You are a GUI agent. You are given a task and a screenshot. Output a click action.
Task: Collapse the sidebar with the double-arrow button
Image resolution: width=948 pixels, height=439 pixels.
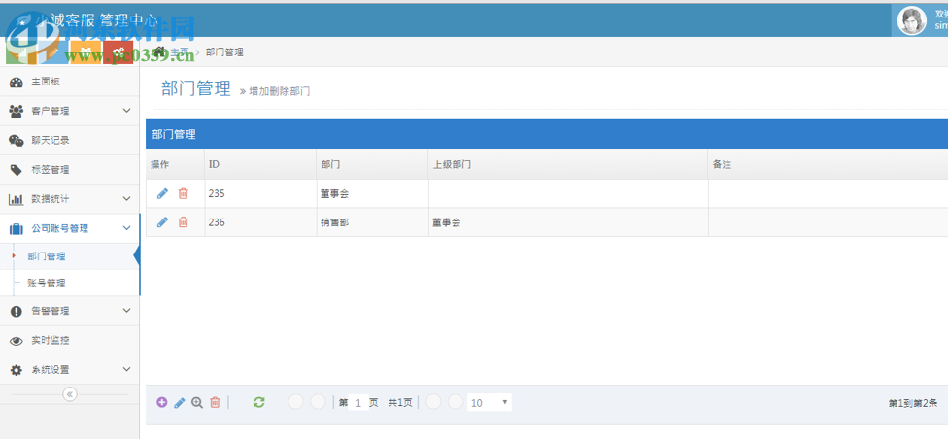[70, 395]
